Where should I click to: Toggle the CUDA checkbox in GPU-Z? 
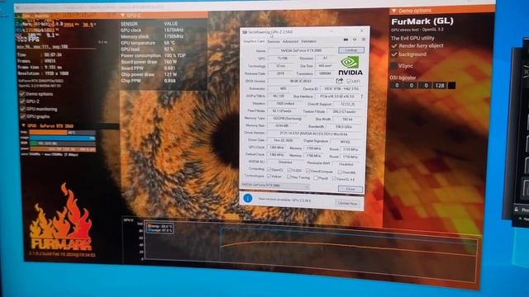pyautogui.click(x=289, y=170)
